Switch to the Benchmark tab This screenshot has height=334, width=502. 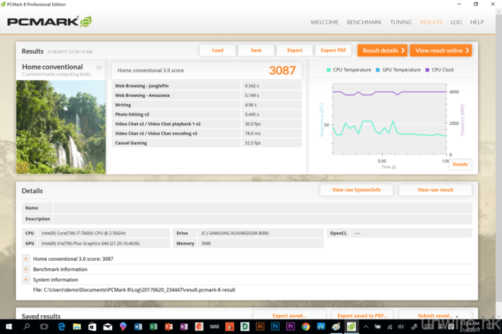click(x=364, y=22)
